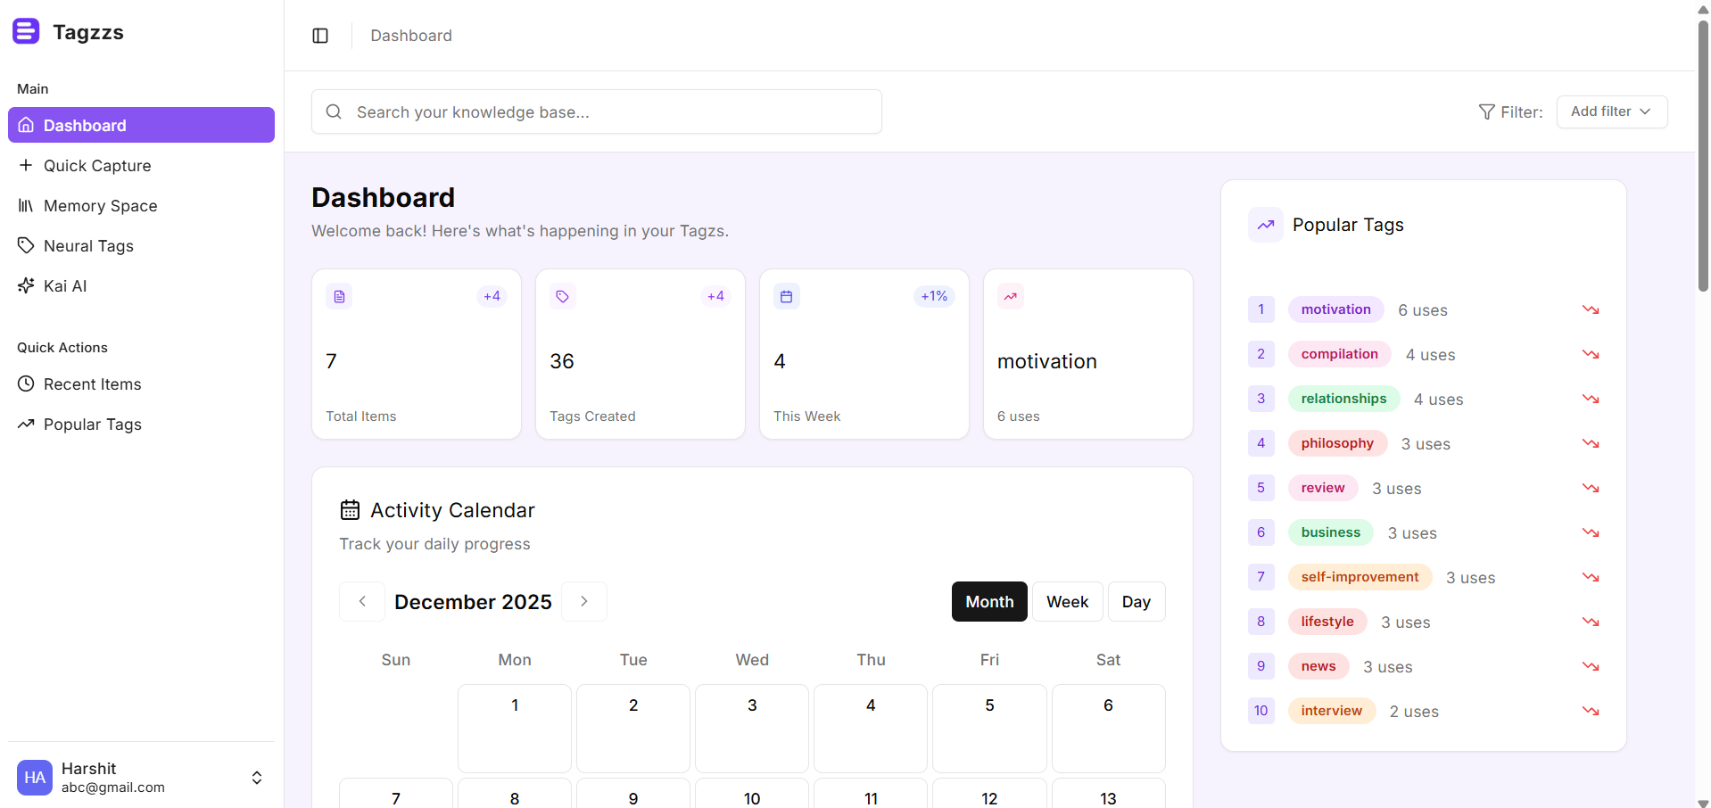Open Recent Items quick action
This screenshot has height=808, width=1711.
click(141, 384)
